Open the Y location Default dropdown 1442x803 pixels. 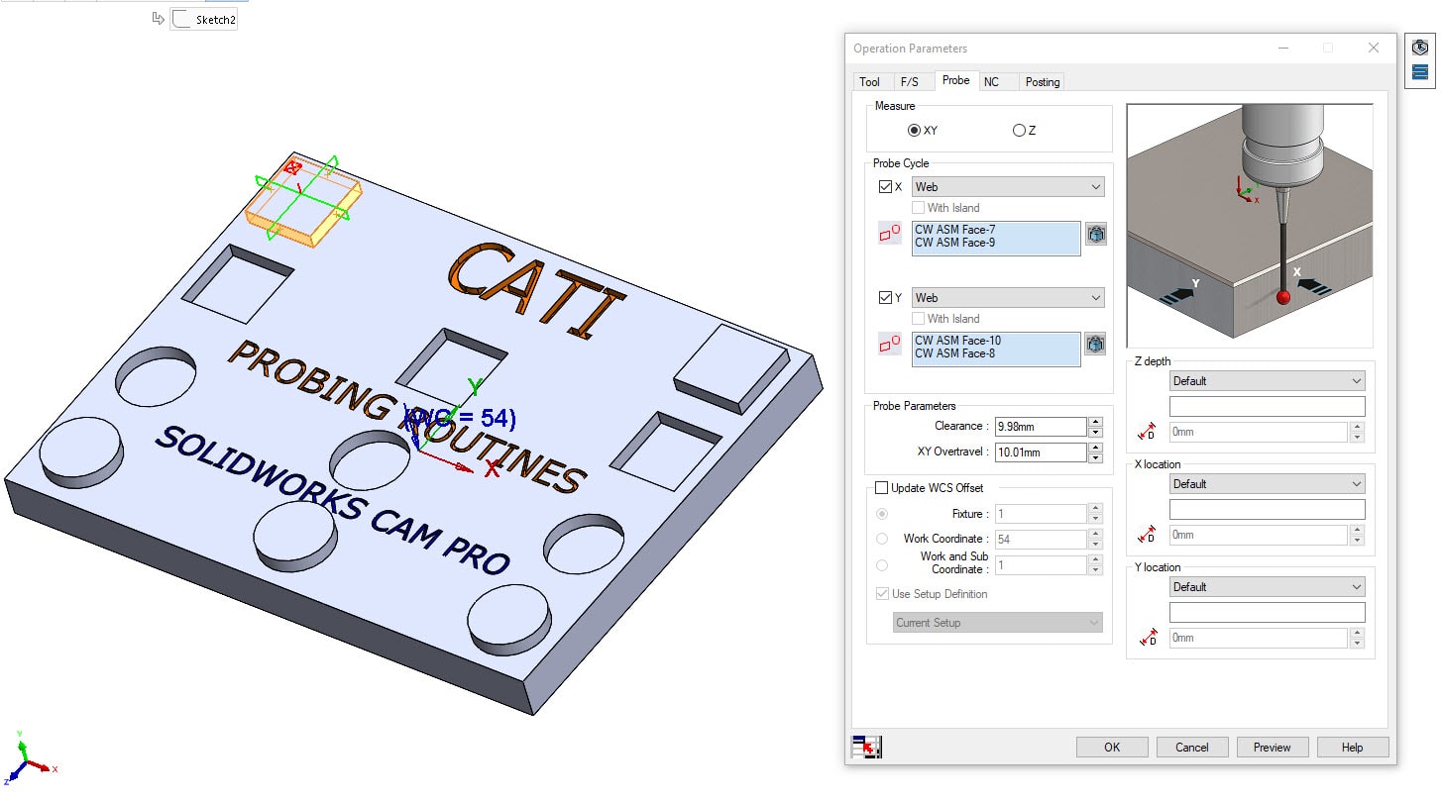[x=1268, y=587]
